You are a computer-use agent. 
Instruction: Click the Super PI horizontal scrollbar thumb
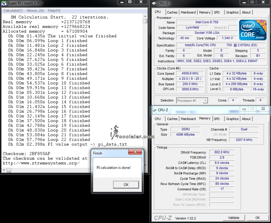9,170
